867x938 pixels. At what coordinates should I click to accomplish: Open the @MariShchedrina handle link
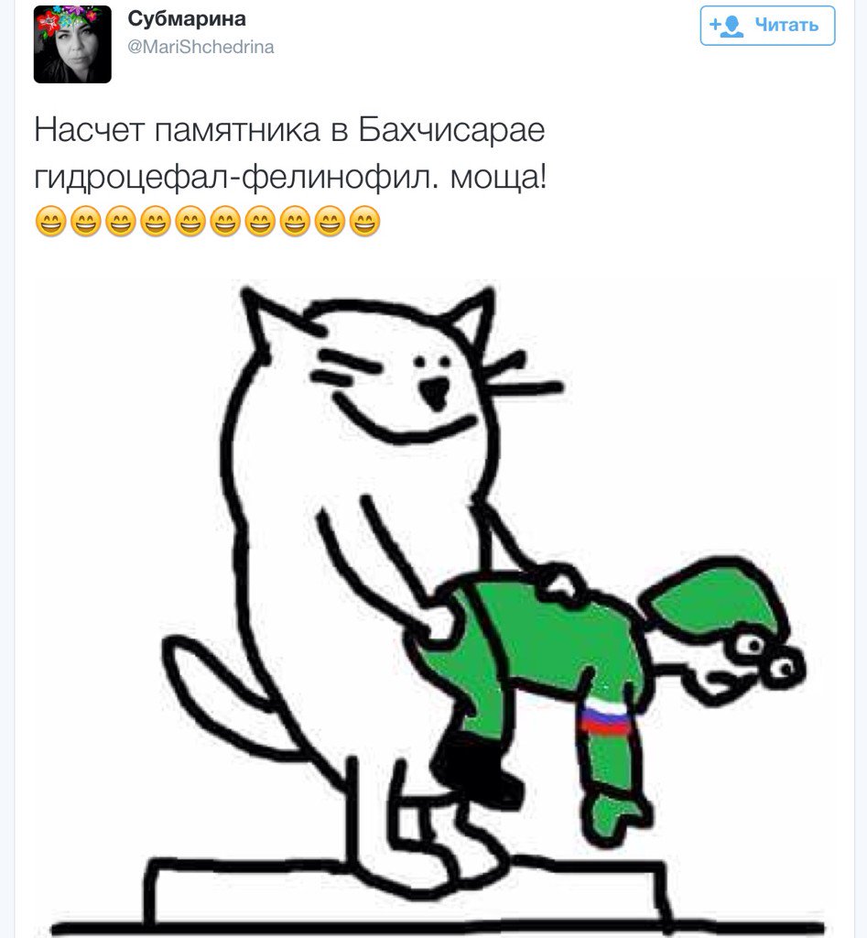tap(200, 47)
